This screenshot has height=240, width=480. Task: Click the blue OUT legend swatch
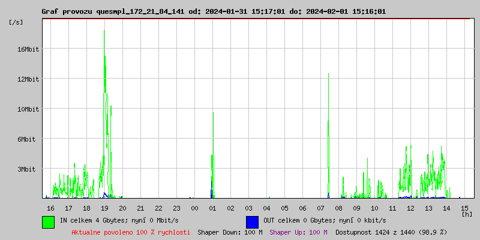(252, 221)
